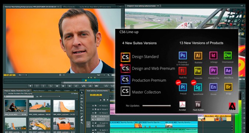Click the After Effects Ae icon
The height and width of the screenshot is (133, 249).
point(228,71)
